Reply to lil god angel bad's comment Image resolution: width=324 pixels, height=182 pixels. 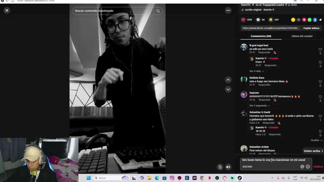tap(264, 53)
